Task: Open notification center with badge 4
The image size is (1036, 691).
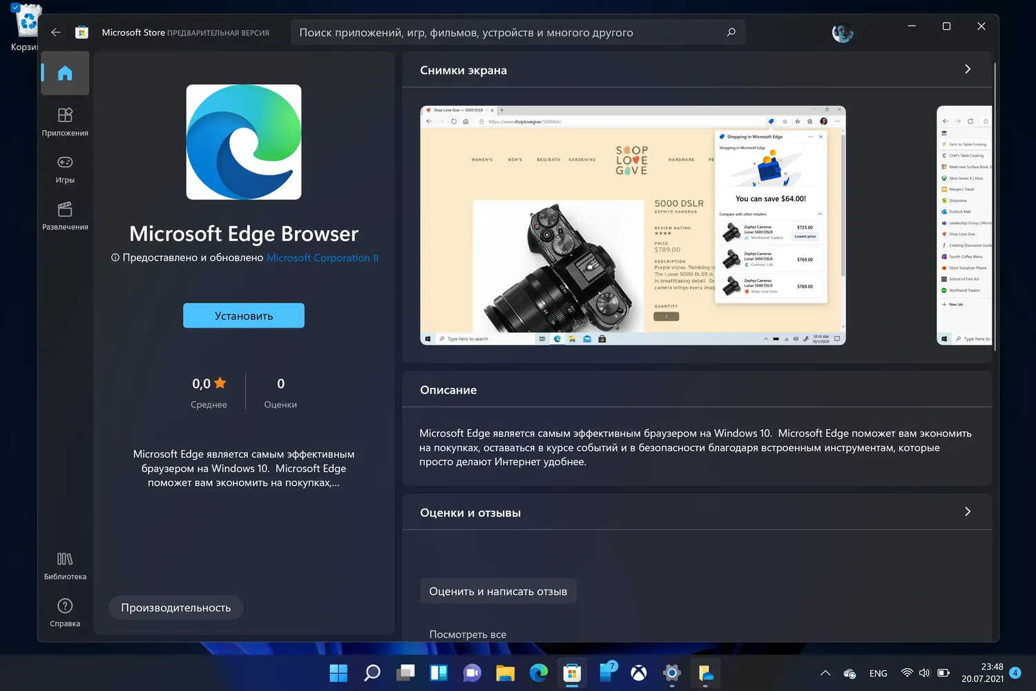Action: coord(1015,673)
